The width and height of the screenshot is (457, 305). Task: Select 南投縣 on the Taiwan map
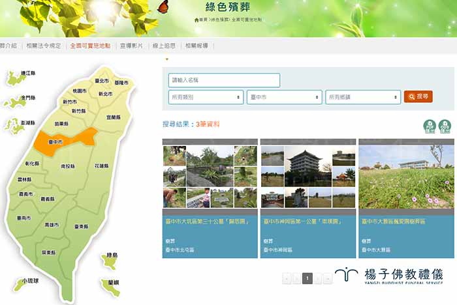pos(68,166)
